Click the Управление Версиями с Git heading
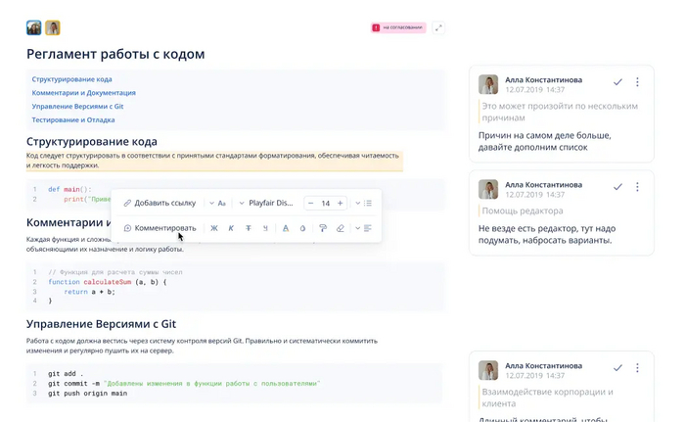 [101, 324]
